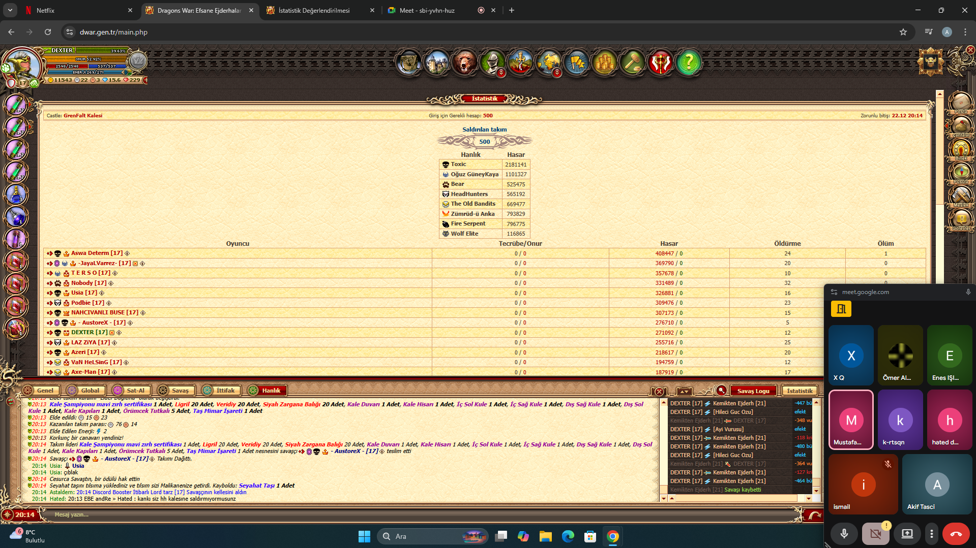Image resolution: width=976 pixels, height=548 pixels.
Task: Open more options in Meet popup
Action: tap(931, 534)
